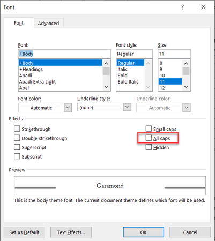Choose size 12 in size list
This screenshot has height=241, width=215.
pos(170,88)
